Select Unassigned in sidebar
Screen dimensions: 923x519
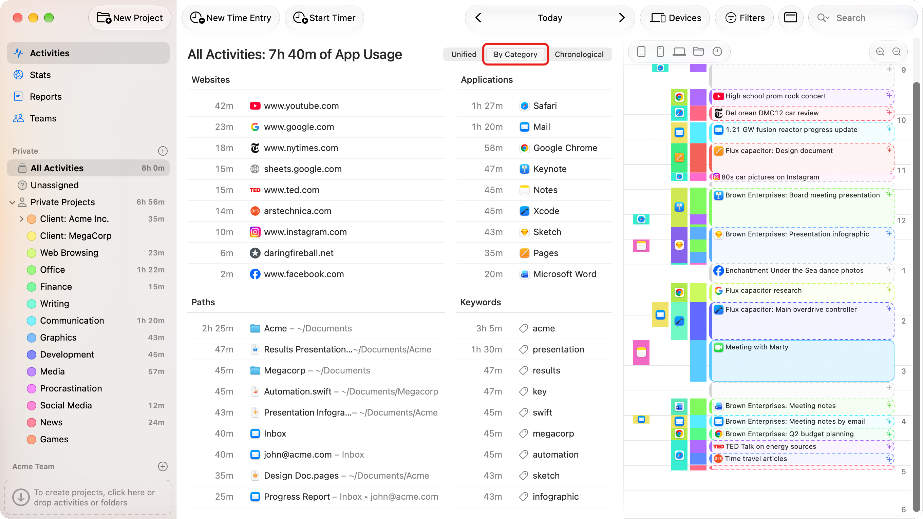pos(88,185)
